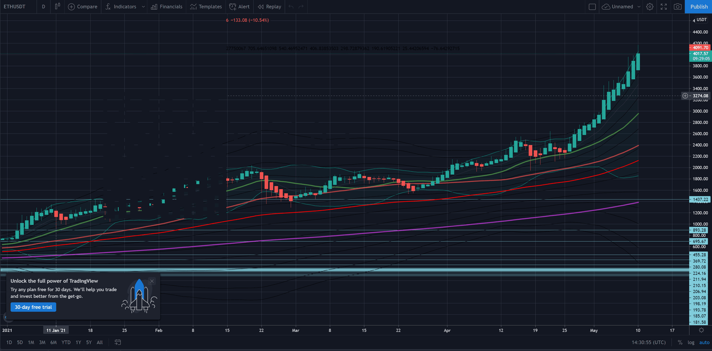Image resolution: width=712 pixels, height=351 pixels.
Task: Expand the Indicators favorites dropdown arrow
Action: click(143, 7)
